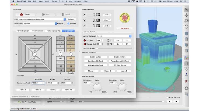Click the Bluetooth icon in menu bar
The width and height of the screenshot is (199, 111).
tap(144, 1)
